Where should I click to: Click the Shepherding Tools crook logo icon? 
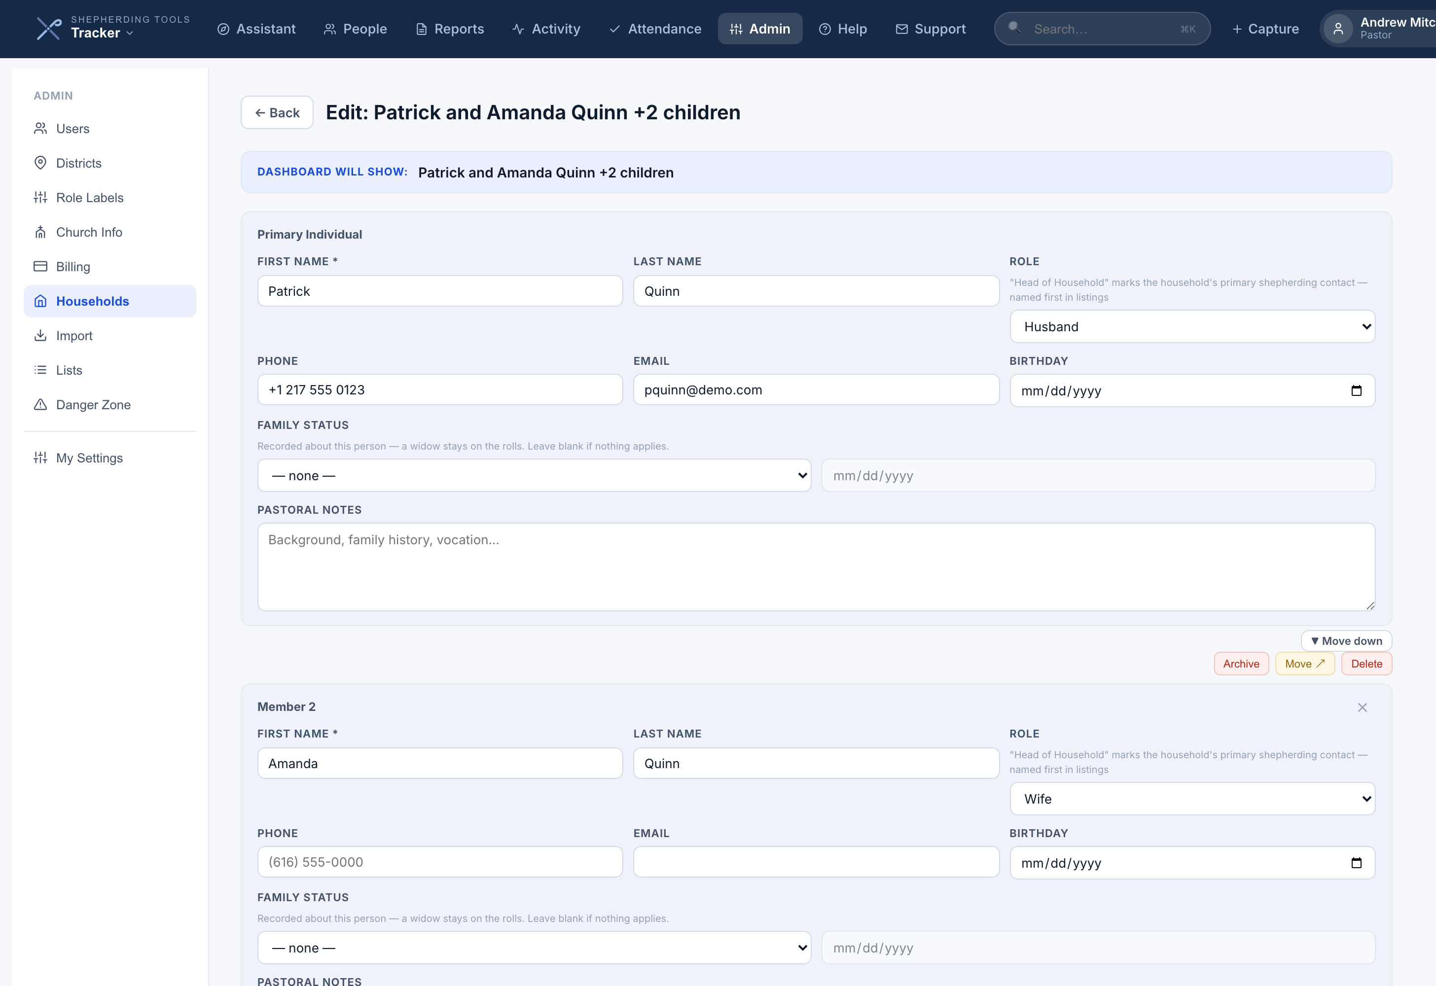coord(48,29)
